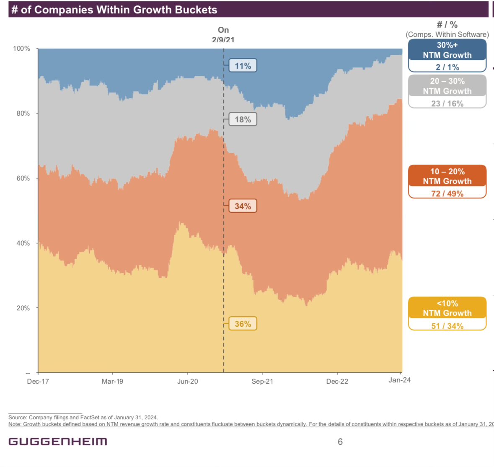Click the 30%+ NTM Growth legend header
The height and width of the screenshot is (467, 494).
click(447, 50)
